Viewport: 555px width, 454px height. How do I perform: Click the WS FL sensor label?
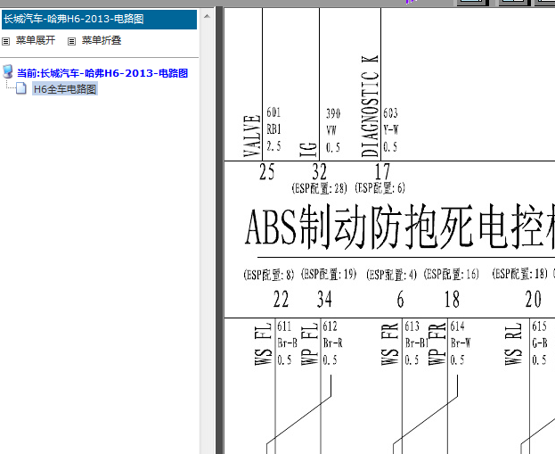[263, 344]
